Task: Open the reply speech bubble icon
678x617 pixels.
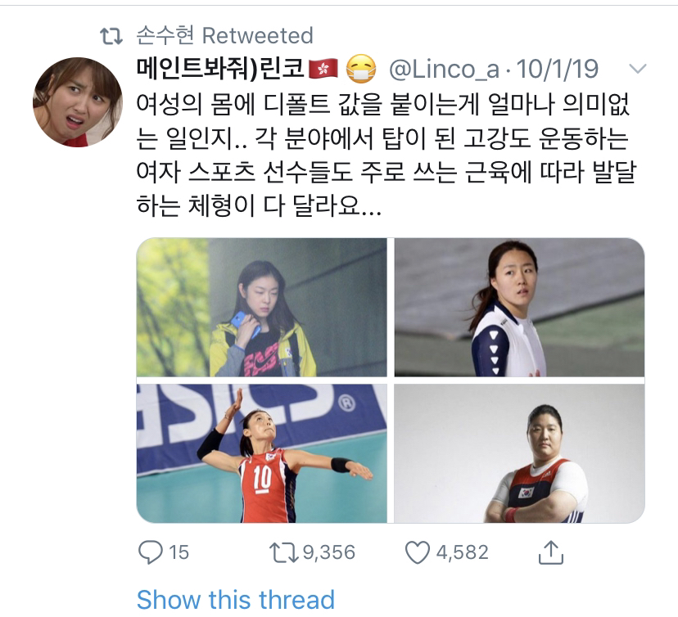Action: pyautogui.click(x=150, y=552)
